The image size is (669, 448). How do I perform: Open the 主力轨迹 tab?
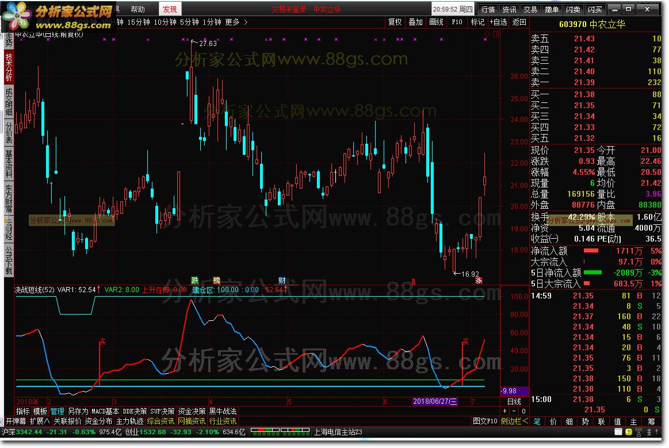coord(129,421)
